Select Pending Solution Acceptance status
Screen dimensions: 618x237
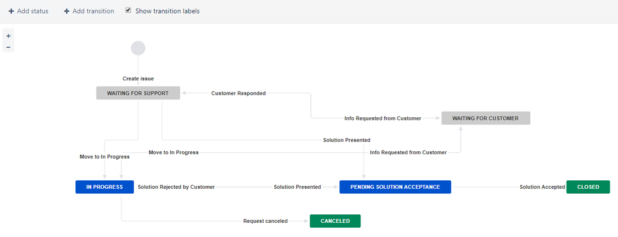click(x=395, y=187)
